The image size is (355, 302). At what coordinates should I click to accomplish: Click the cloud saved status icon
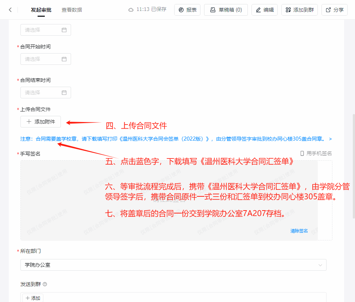pyautogui.click(x=131, y=10)
